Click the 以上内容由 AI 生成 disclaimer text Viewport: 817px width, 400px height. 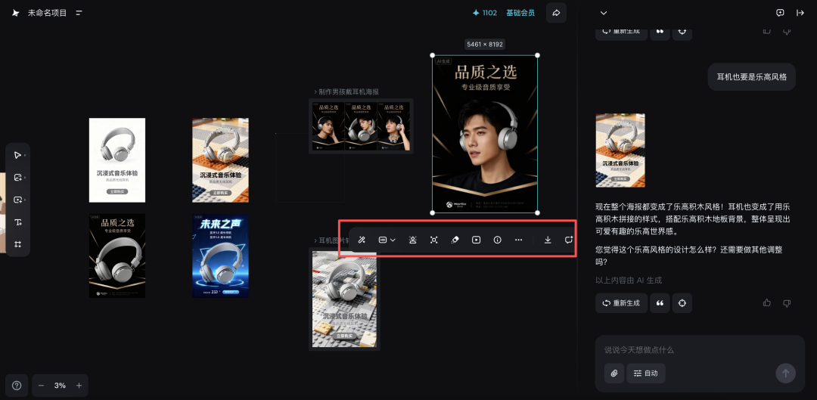pos(629,281)
